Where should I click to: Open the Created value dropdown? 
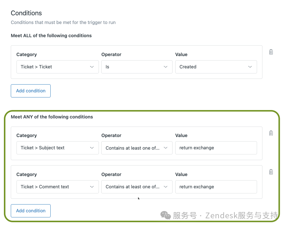coord(216,67)
